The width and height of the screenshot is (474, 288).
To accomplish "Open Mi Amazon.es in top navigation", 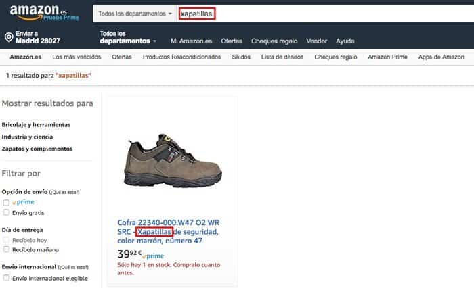I will click(x=191, y=41).
